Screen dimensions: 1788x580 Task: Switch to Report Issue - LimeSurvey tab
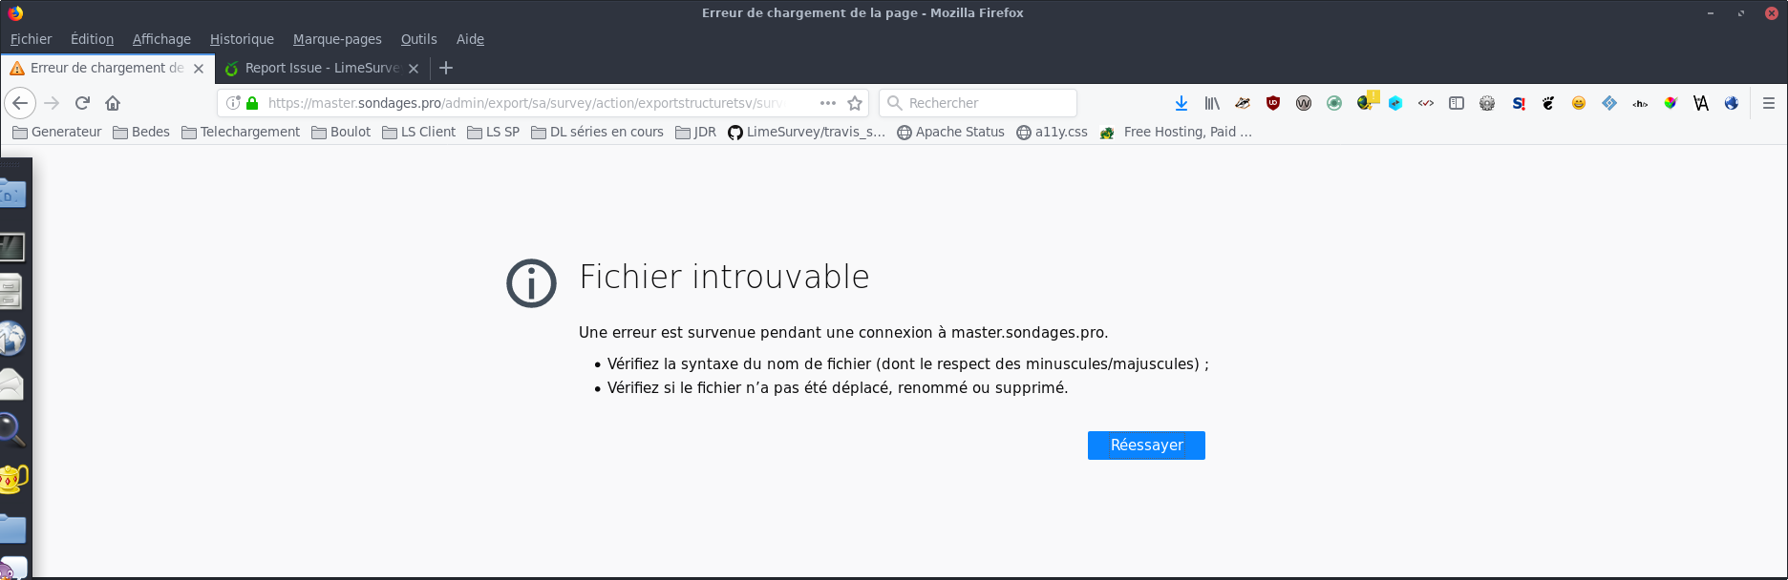(320, 69)
